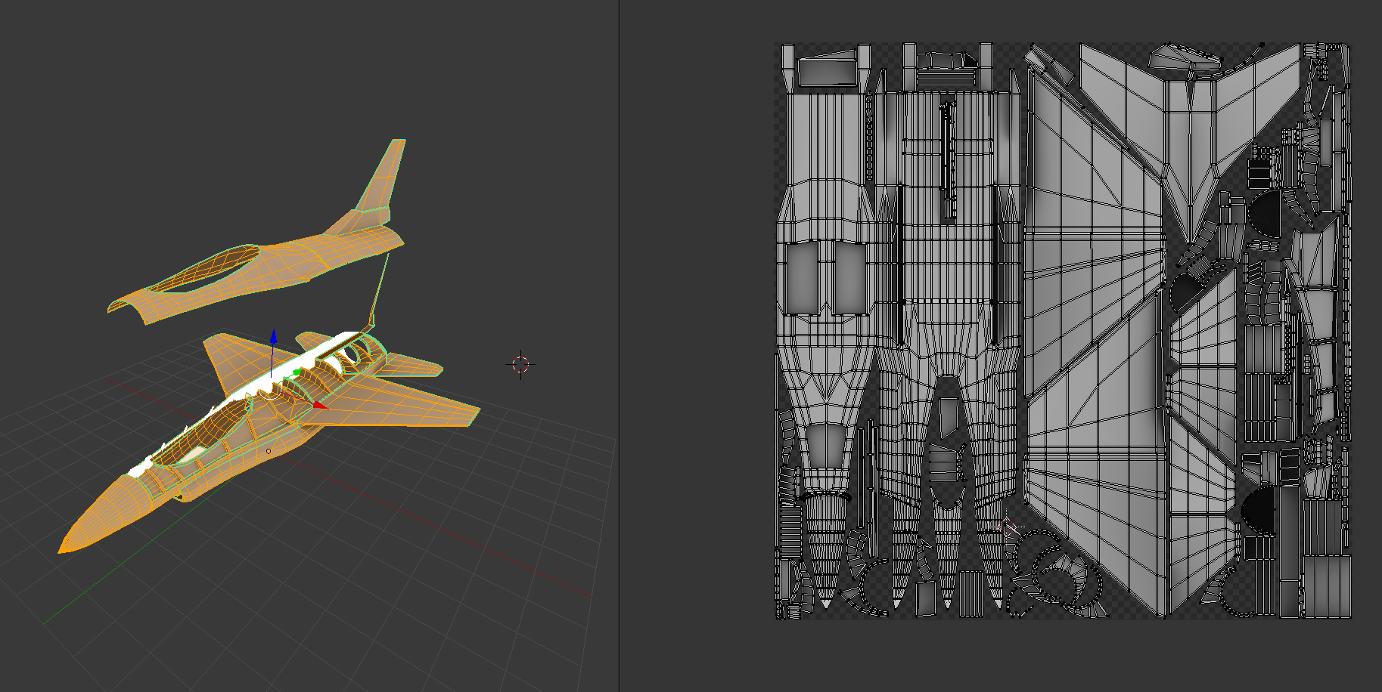Click the 2D cursor in the UV editor
This screenshot has width=1382, height=692.
pyautogui.click(x=1007, y=527)
